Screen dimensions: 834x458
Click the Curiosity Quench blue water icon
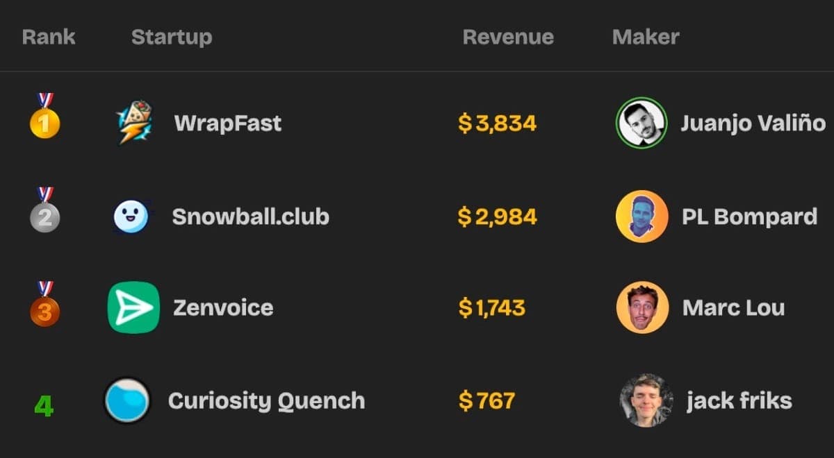tap(127, 400)
